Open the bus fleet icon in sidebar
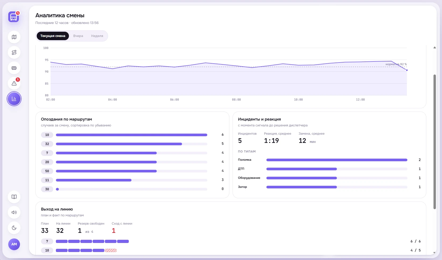Image resolution: width=442 pixels, height=260 pixels. click(14, 68)
